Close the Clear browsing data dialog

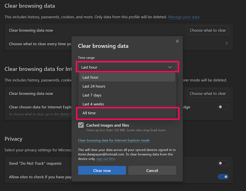point(177,41)
